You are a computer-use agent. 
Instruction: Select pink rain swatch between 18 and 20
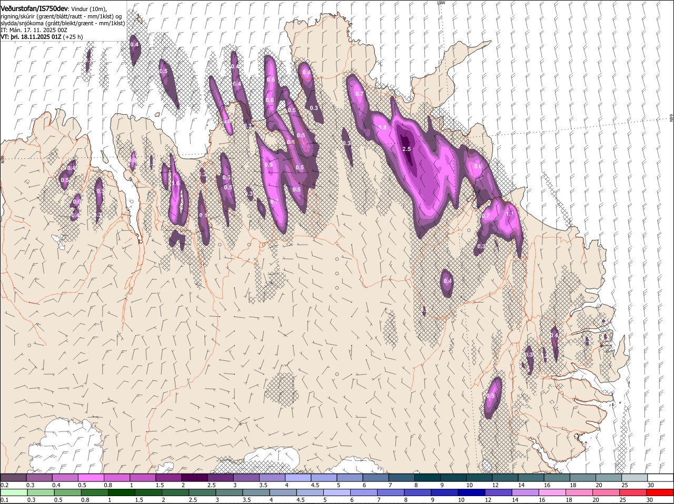(x=580, y=493)
